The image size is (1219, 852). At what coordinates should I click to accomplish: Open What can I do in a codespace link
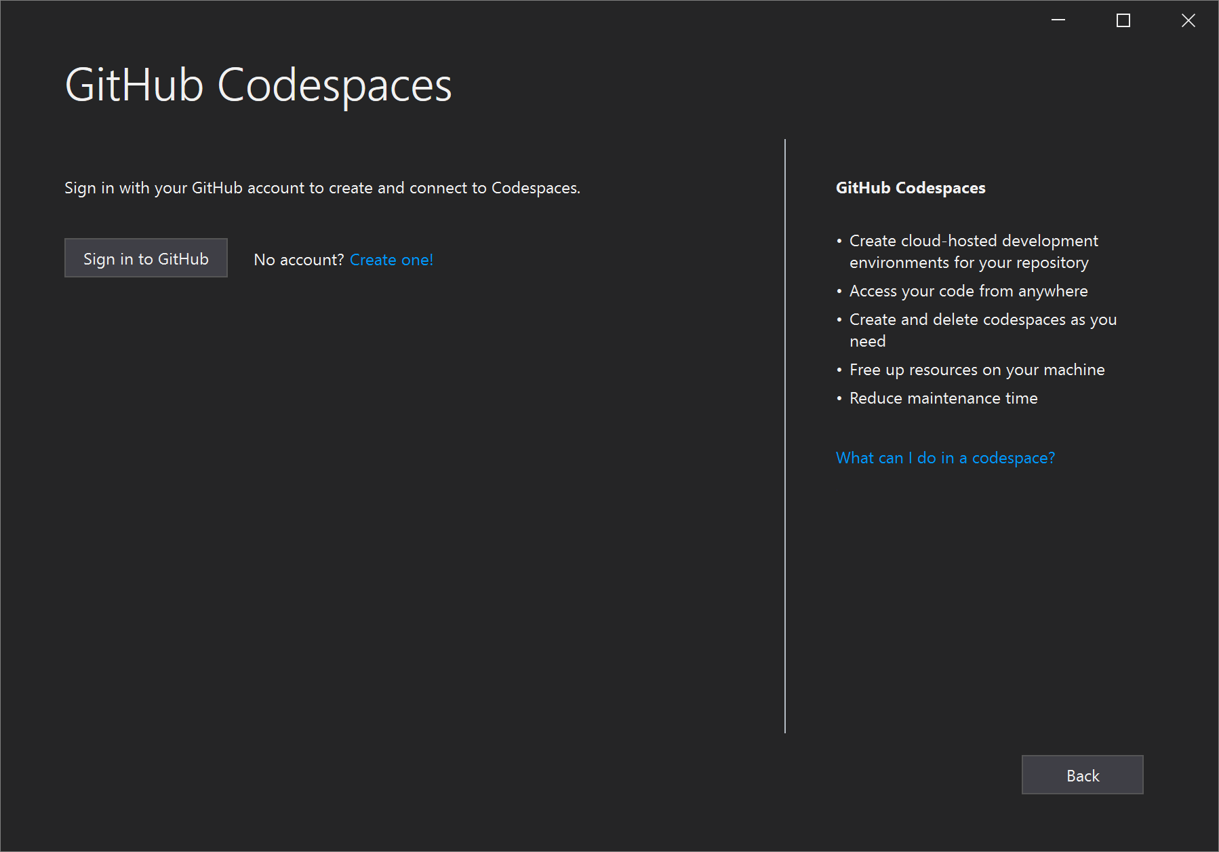click(944, 458)
